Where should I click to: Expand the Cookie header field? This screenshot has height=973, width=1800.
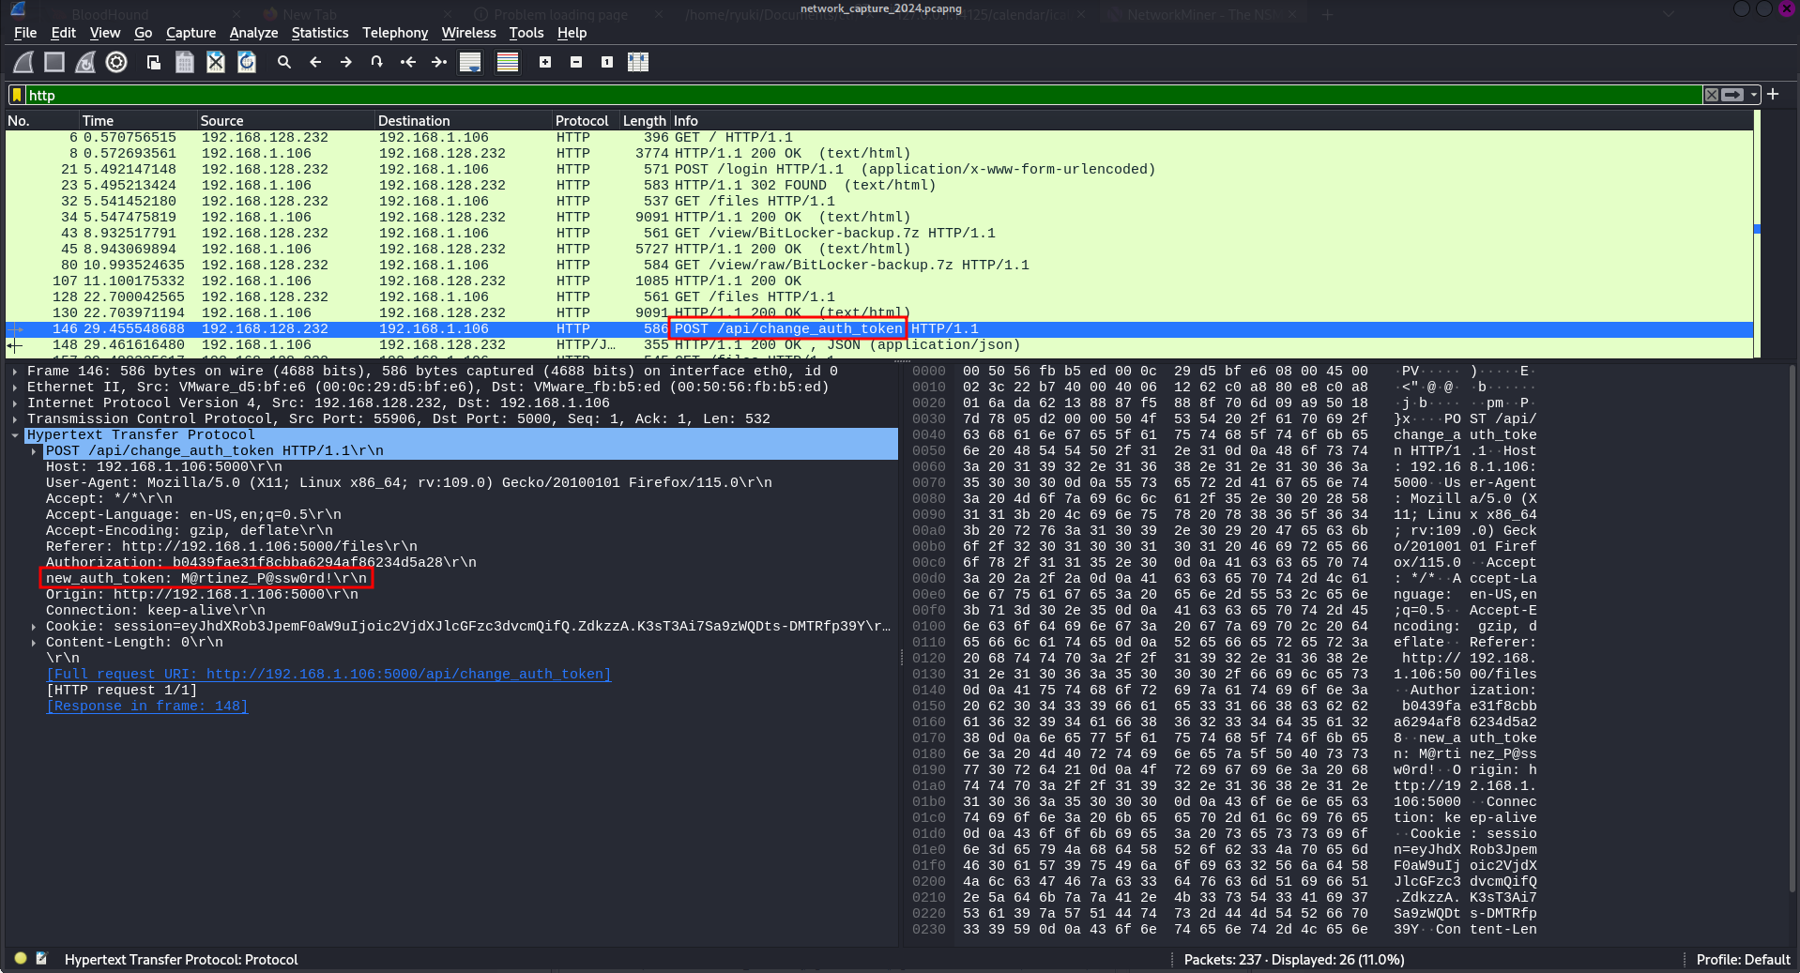(x=34, y=627)
